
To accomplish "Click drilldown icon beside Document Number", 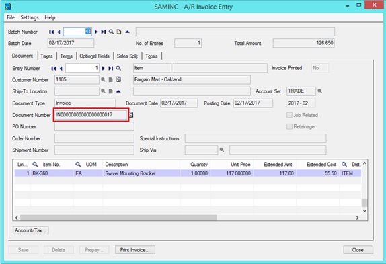I will tap(131, 115).
